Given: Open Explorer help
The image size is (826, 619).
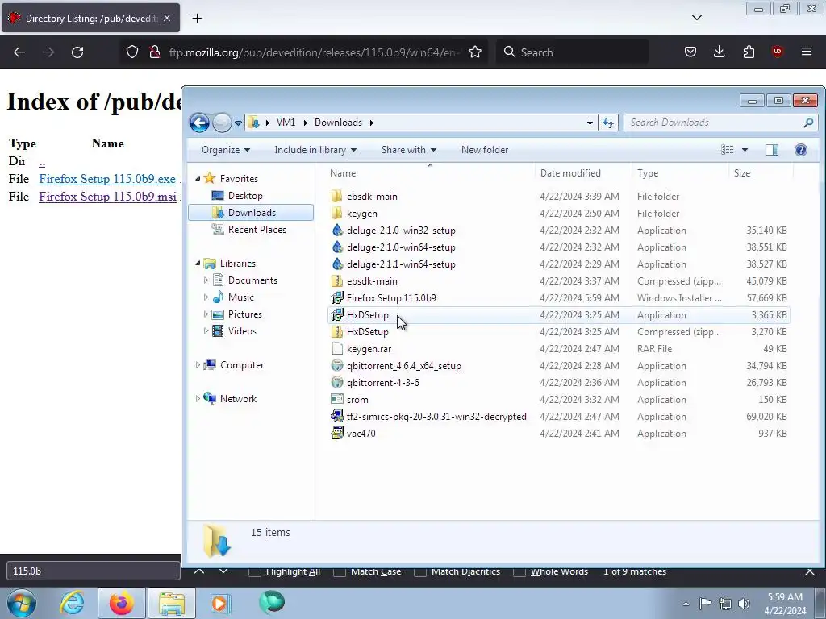Looking at the screenshot, I should pyautogui.click(x=801, y=150).
